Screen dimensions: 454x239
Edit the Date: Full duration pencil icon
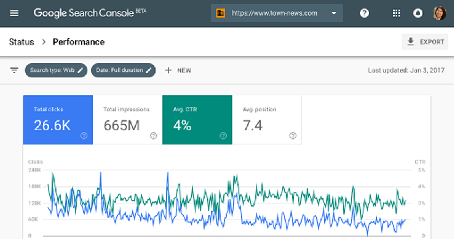[x=149, y=70]
